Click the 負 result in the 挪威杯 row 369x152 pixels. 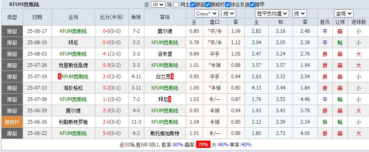[325, 122]
